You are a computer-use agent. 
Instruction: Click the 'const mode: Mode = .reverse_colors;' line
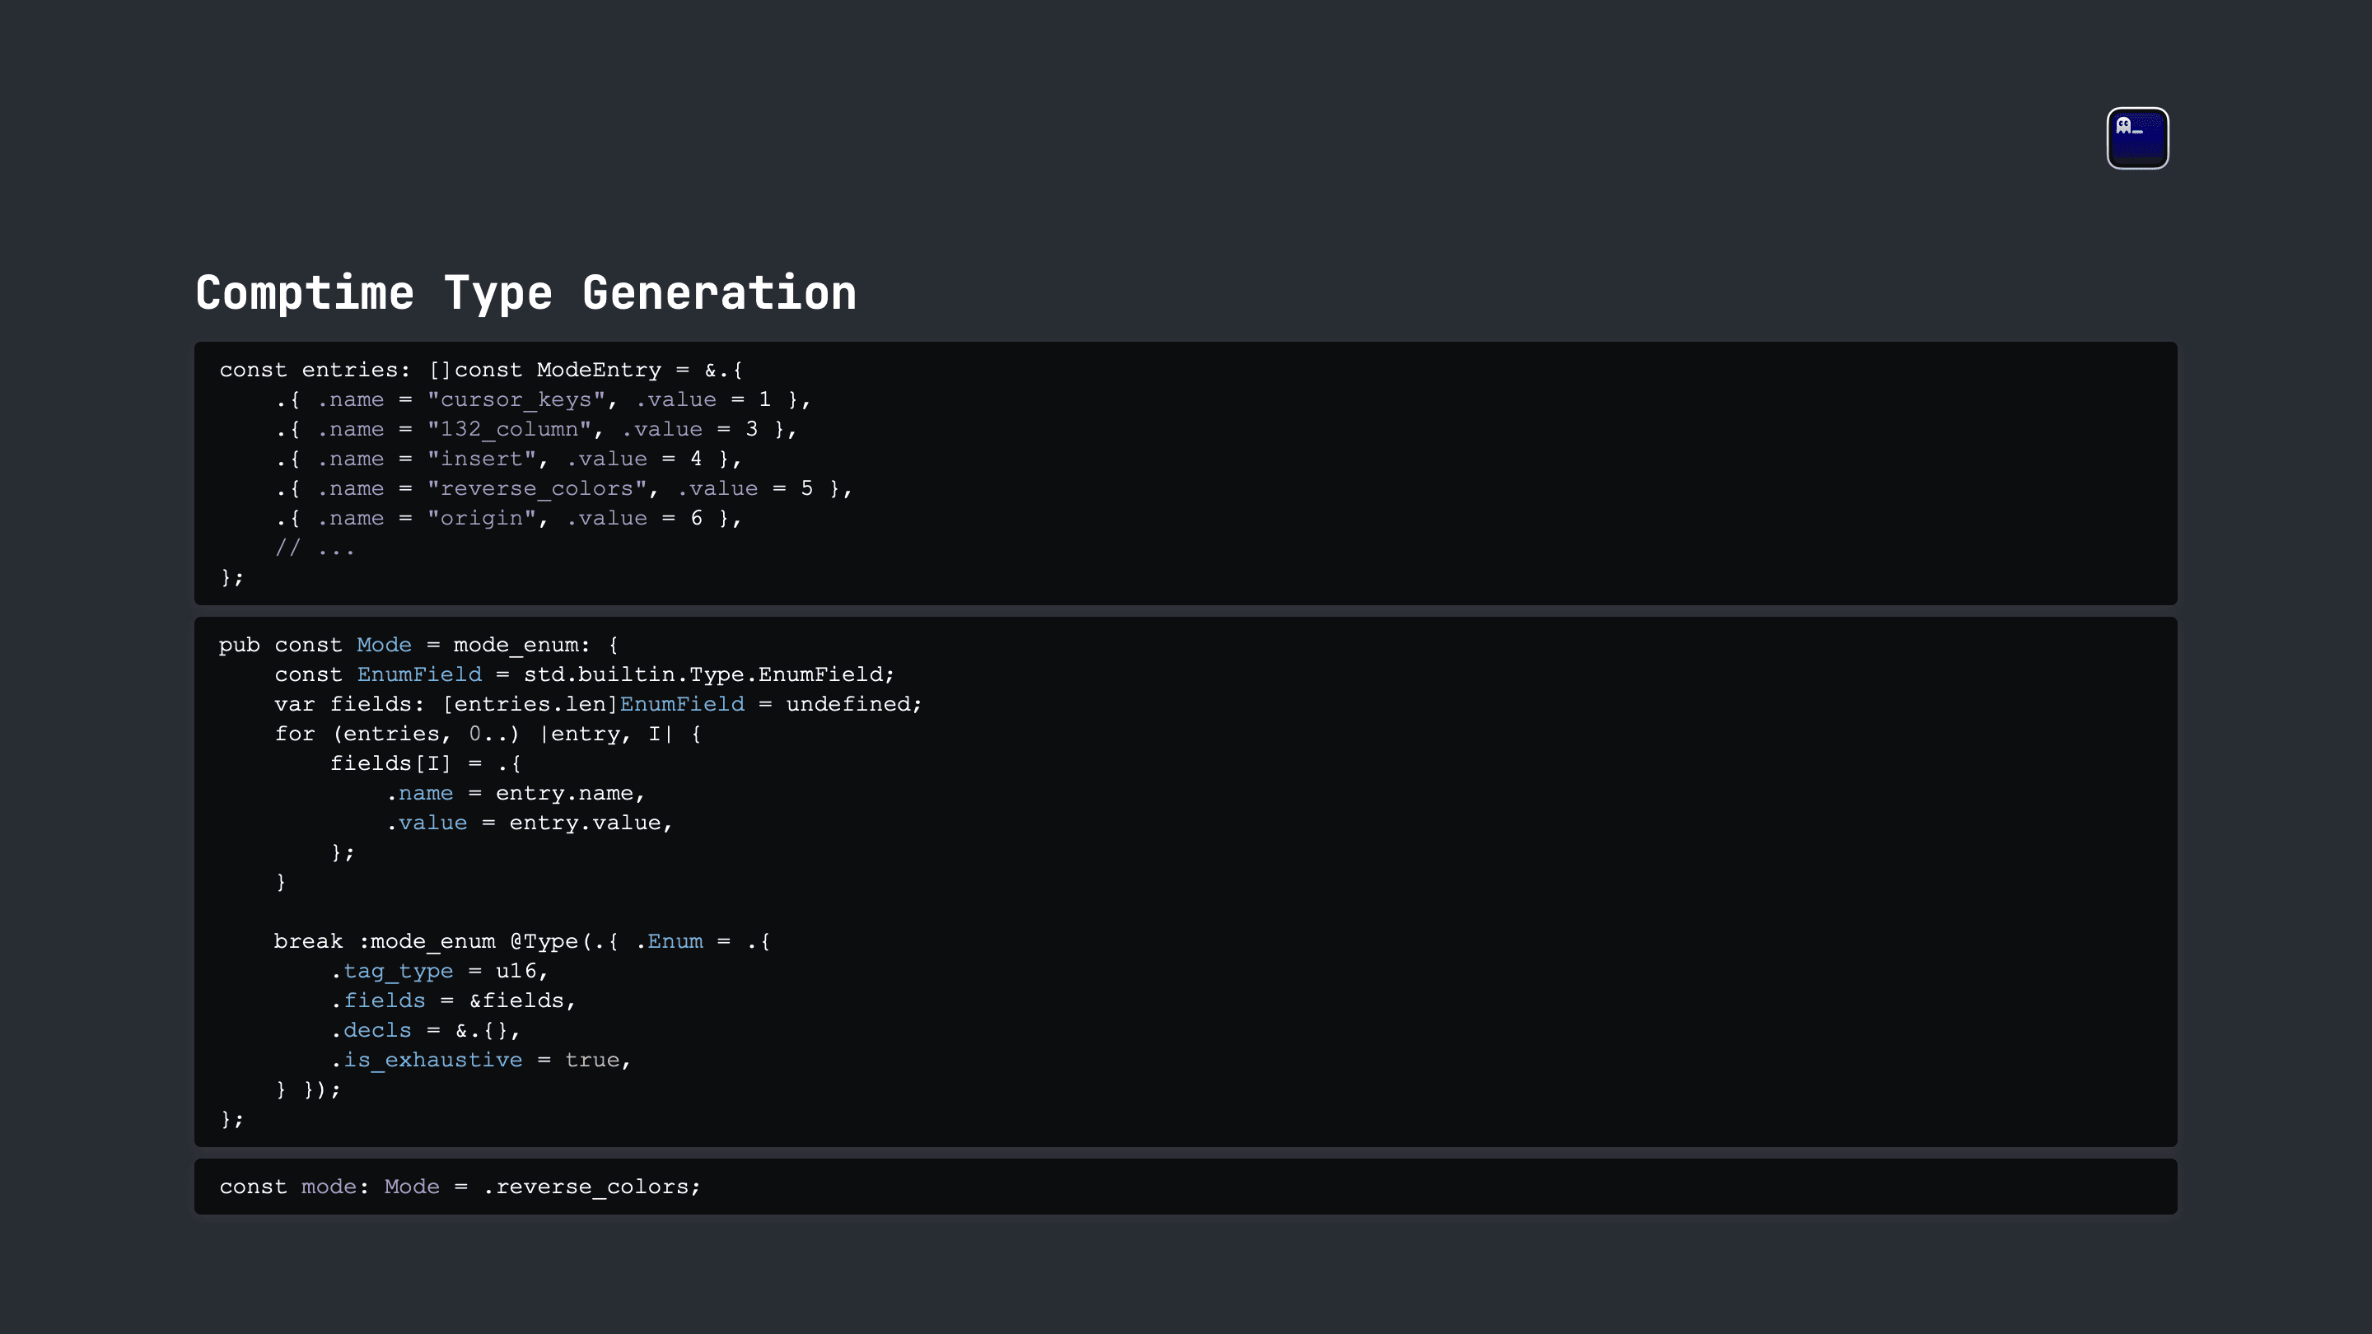coord(460,1187)
